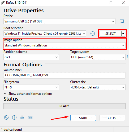The width and height of the screenshot is (129, 132).
Task: Click the save drive image disk icon
Action: point(122,21)
